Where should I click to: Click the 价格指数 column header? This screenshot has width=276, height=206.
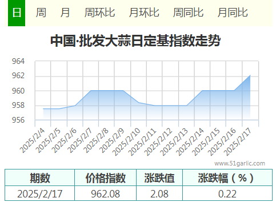coord(105,177)
